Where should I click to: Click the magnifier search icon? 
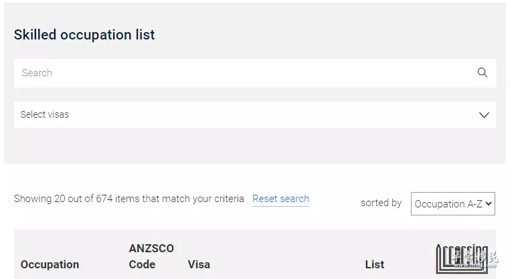tap(482, 73)
